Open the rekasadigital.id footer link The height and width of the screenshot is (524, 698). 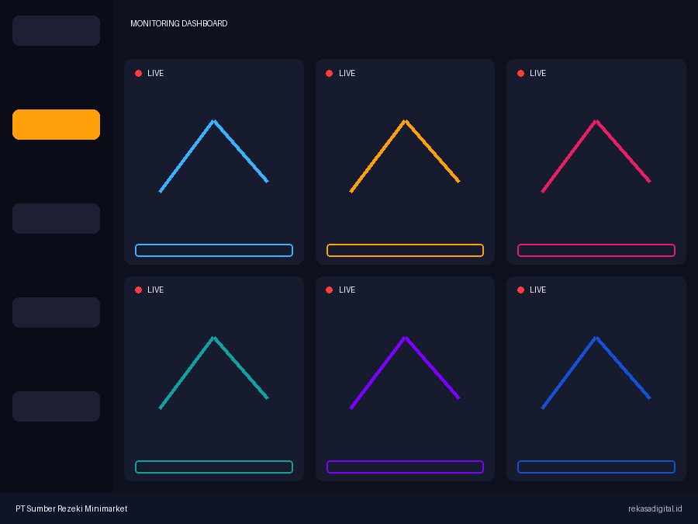[x=655, y=508]
